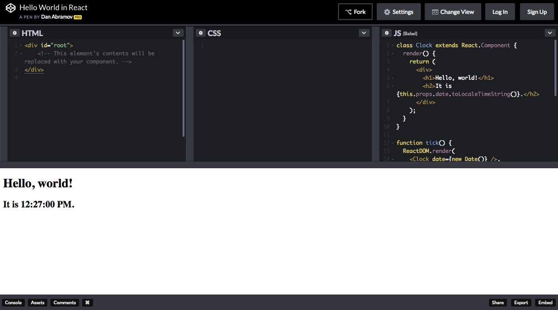This screenshot has height=310, width=558.
Task: Click the <h1>Hello, world!</h1> code line
Action: tap(458, 78)
